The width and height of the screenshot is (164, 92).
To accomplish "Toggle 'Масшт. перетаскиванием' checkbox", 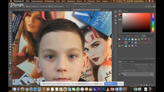I will coord(49,6).
